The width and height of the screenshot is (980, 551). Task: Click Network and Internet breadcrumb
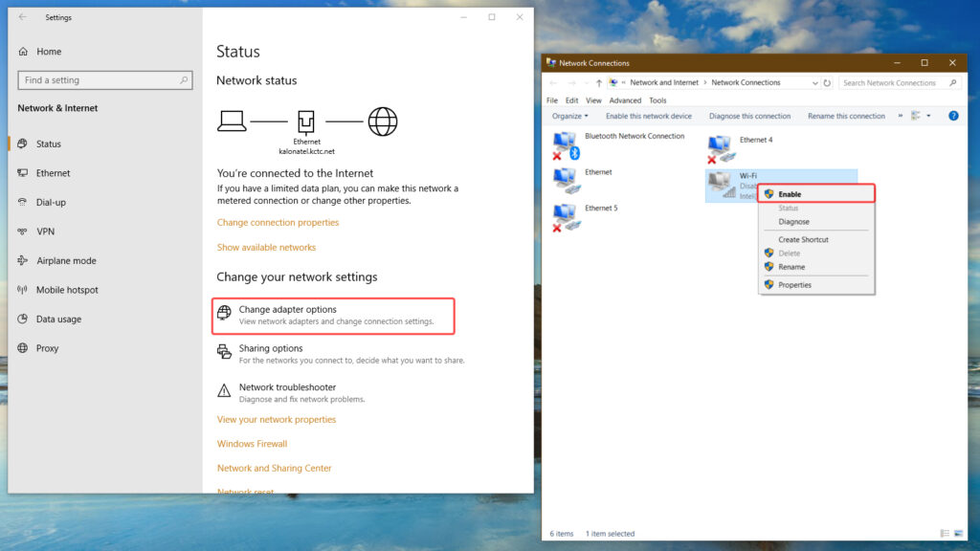tap(664, 82)
